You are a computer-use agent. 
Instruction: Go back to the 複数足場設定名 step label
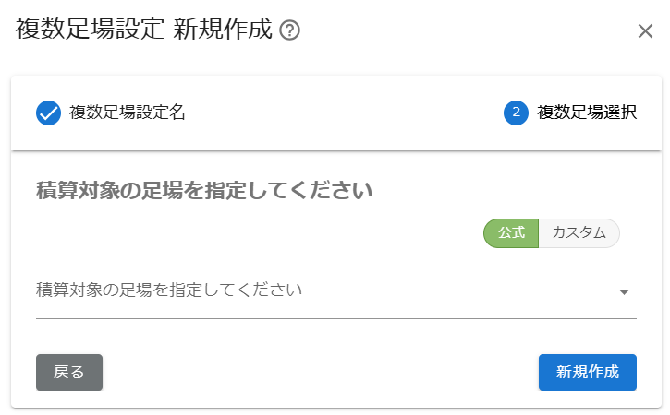click(x=128, y=113)
